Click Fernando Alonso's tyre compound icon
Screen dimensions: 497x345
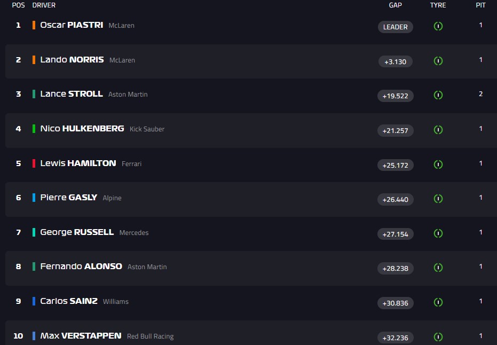[438, 268]
